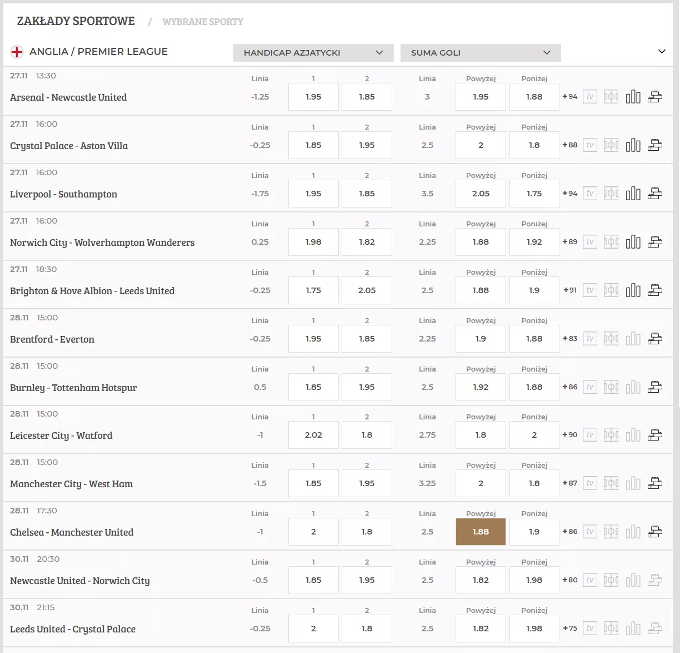Open Handicap Azjatycki market dropdown
This screenshot has height=653, width=680.
(313, 53)
